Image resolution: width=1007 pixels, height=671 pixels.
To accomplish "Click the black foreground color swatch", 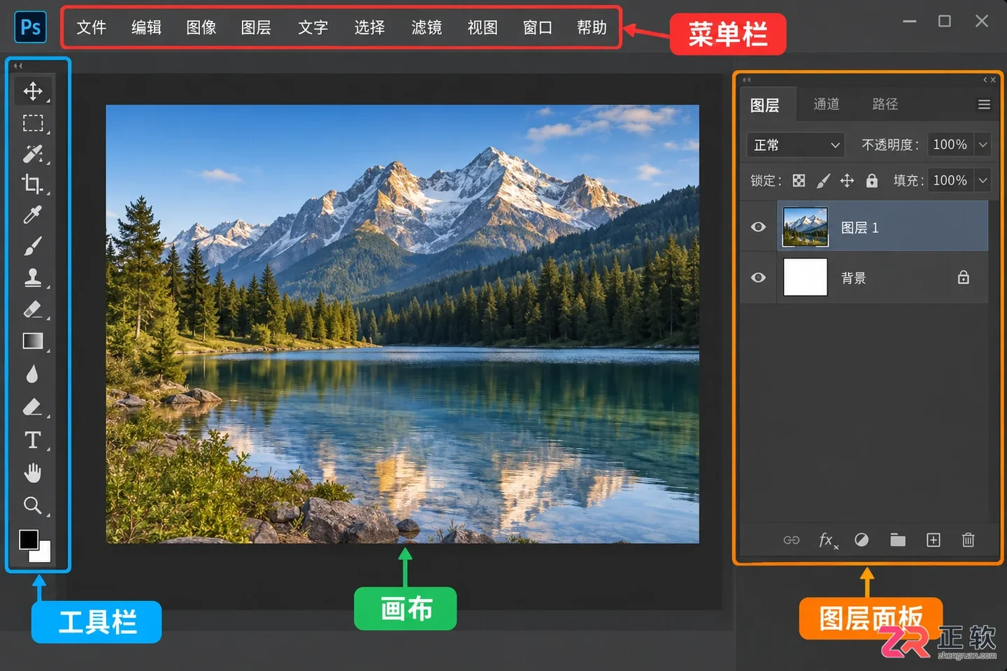I will tap(29, 539).
